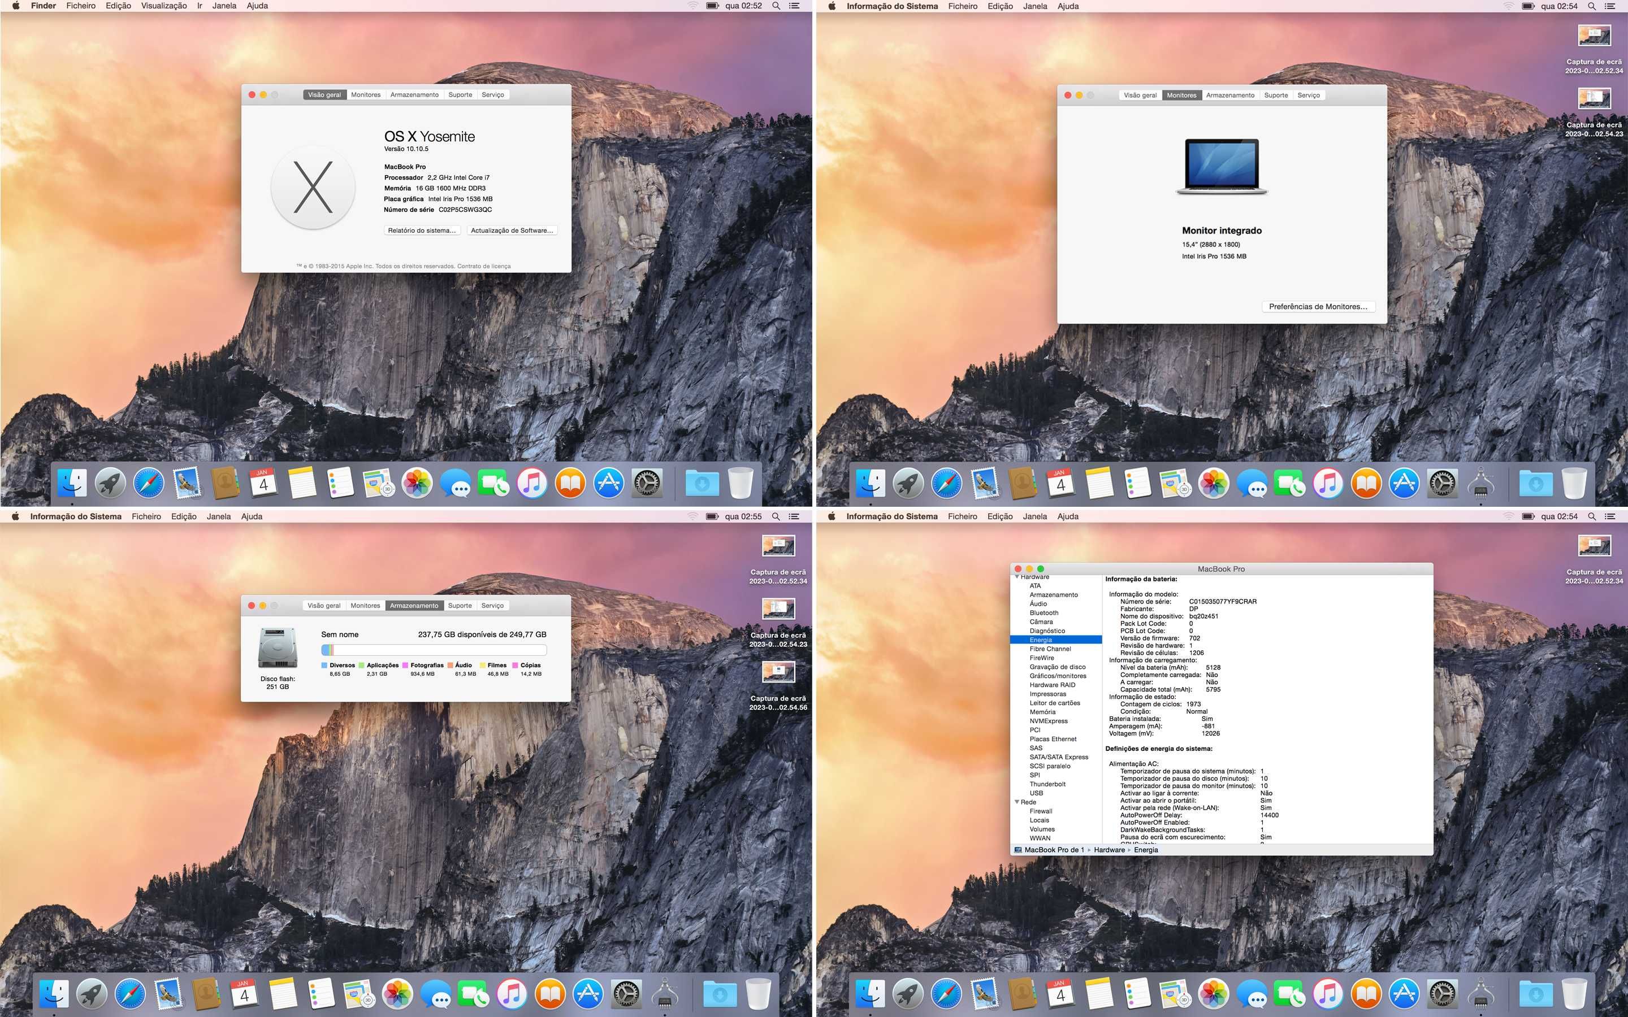Click the cycle count value 1973
The image size is (1628, 1017).
(x=1193, y=704)
